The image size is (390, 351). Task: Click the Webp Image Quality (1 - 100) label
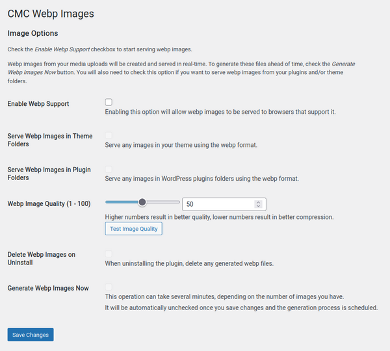pyautogui.click(x=49, y=203)
